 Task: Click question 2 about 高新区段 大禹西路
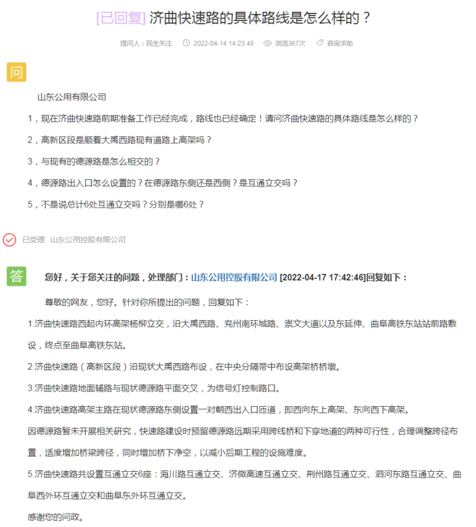[x=120, y=140]
